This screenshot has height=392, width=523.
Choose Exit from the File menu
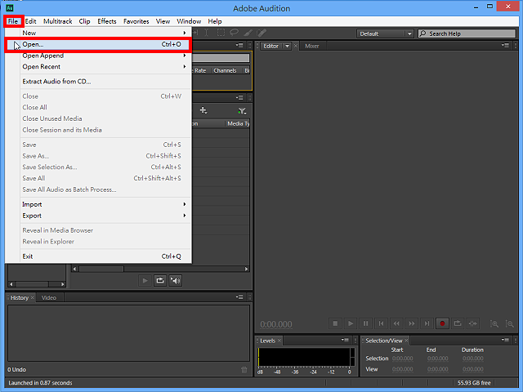tap(98, 256)
